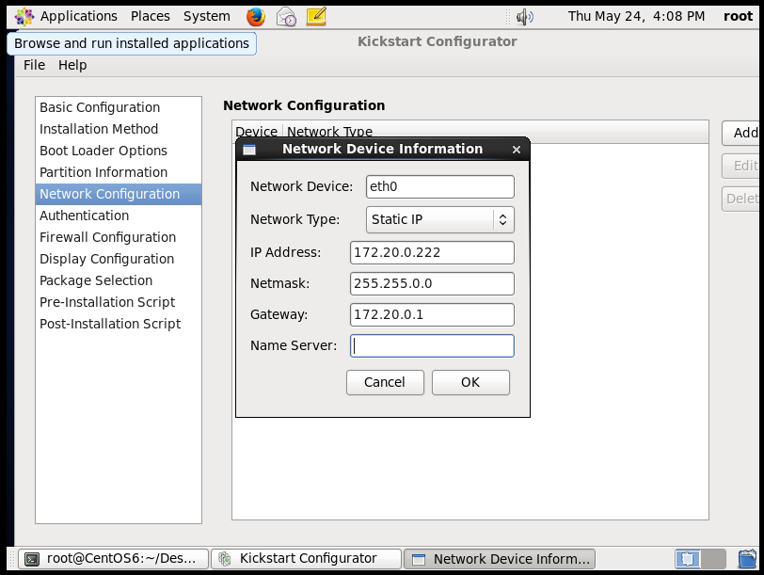
Task: Click the root user name in panel
Action: pos(739,17)
